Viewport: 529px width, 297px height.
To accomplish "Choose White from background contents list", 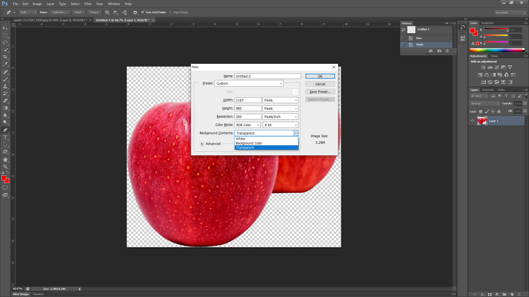I will coord(240,139).
